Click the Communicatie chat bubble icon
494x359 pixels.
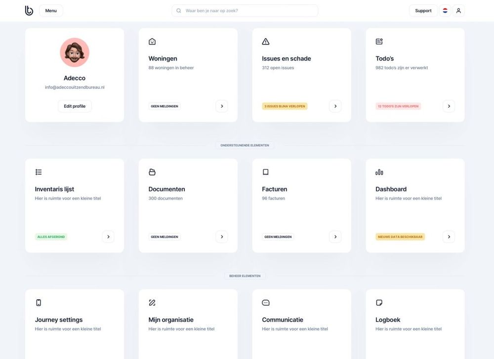tap(266, 303)
